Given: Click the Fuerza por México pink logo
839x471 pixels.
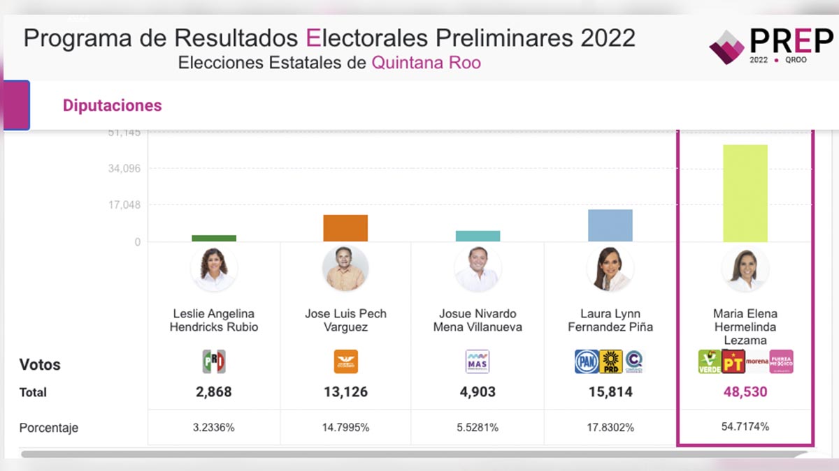Looking at the screenshot, I should [x=782, y=361].
